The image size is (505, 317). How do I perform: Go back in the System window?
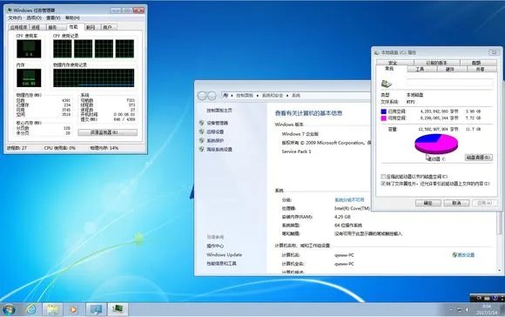pos(202,96)
